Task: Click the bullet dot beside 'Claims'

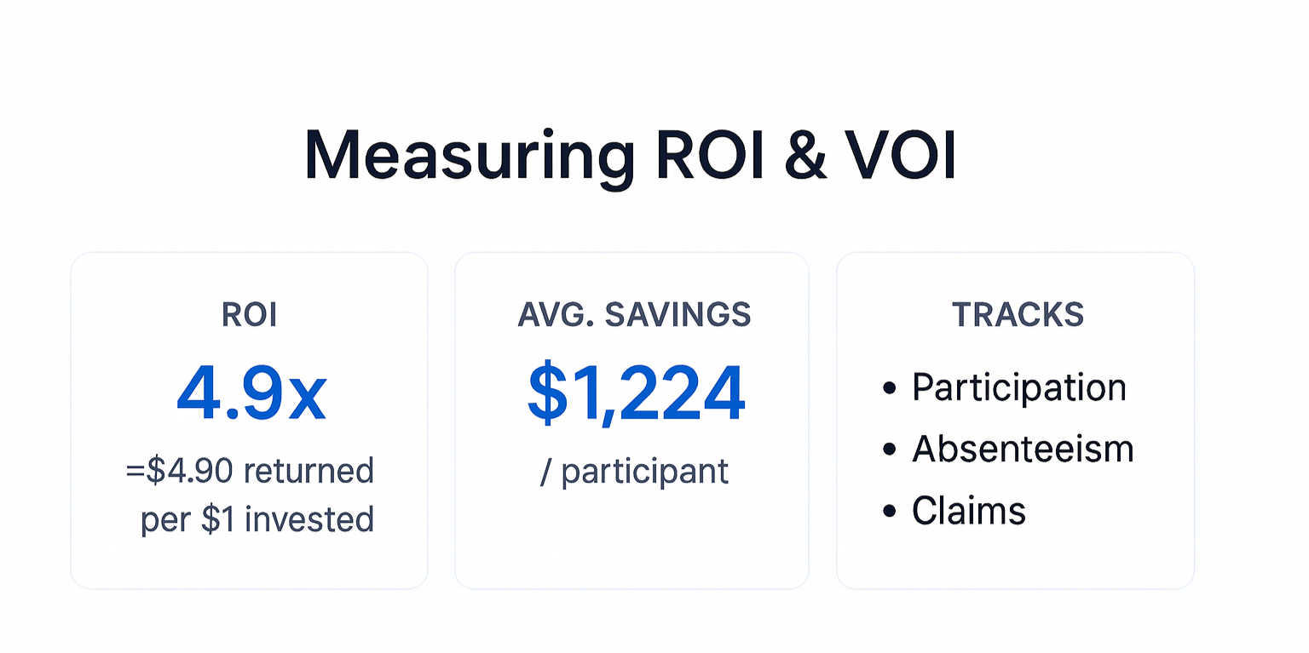Action: (x=890, y=512)
